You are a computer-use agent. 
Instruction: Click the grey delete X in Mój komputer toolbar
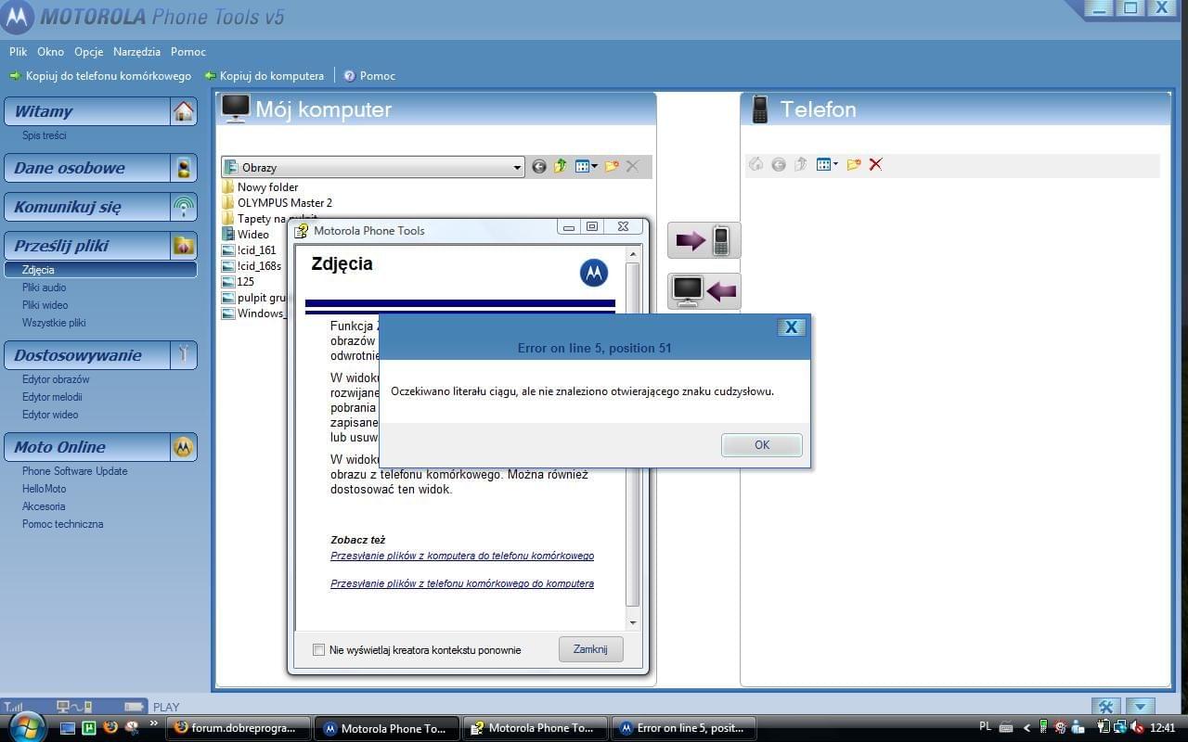tap(632, 167)
